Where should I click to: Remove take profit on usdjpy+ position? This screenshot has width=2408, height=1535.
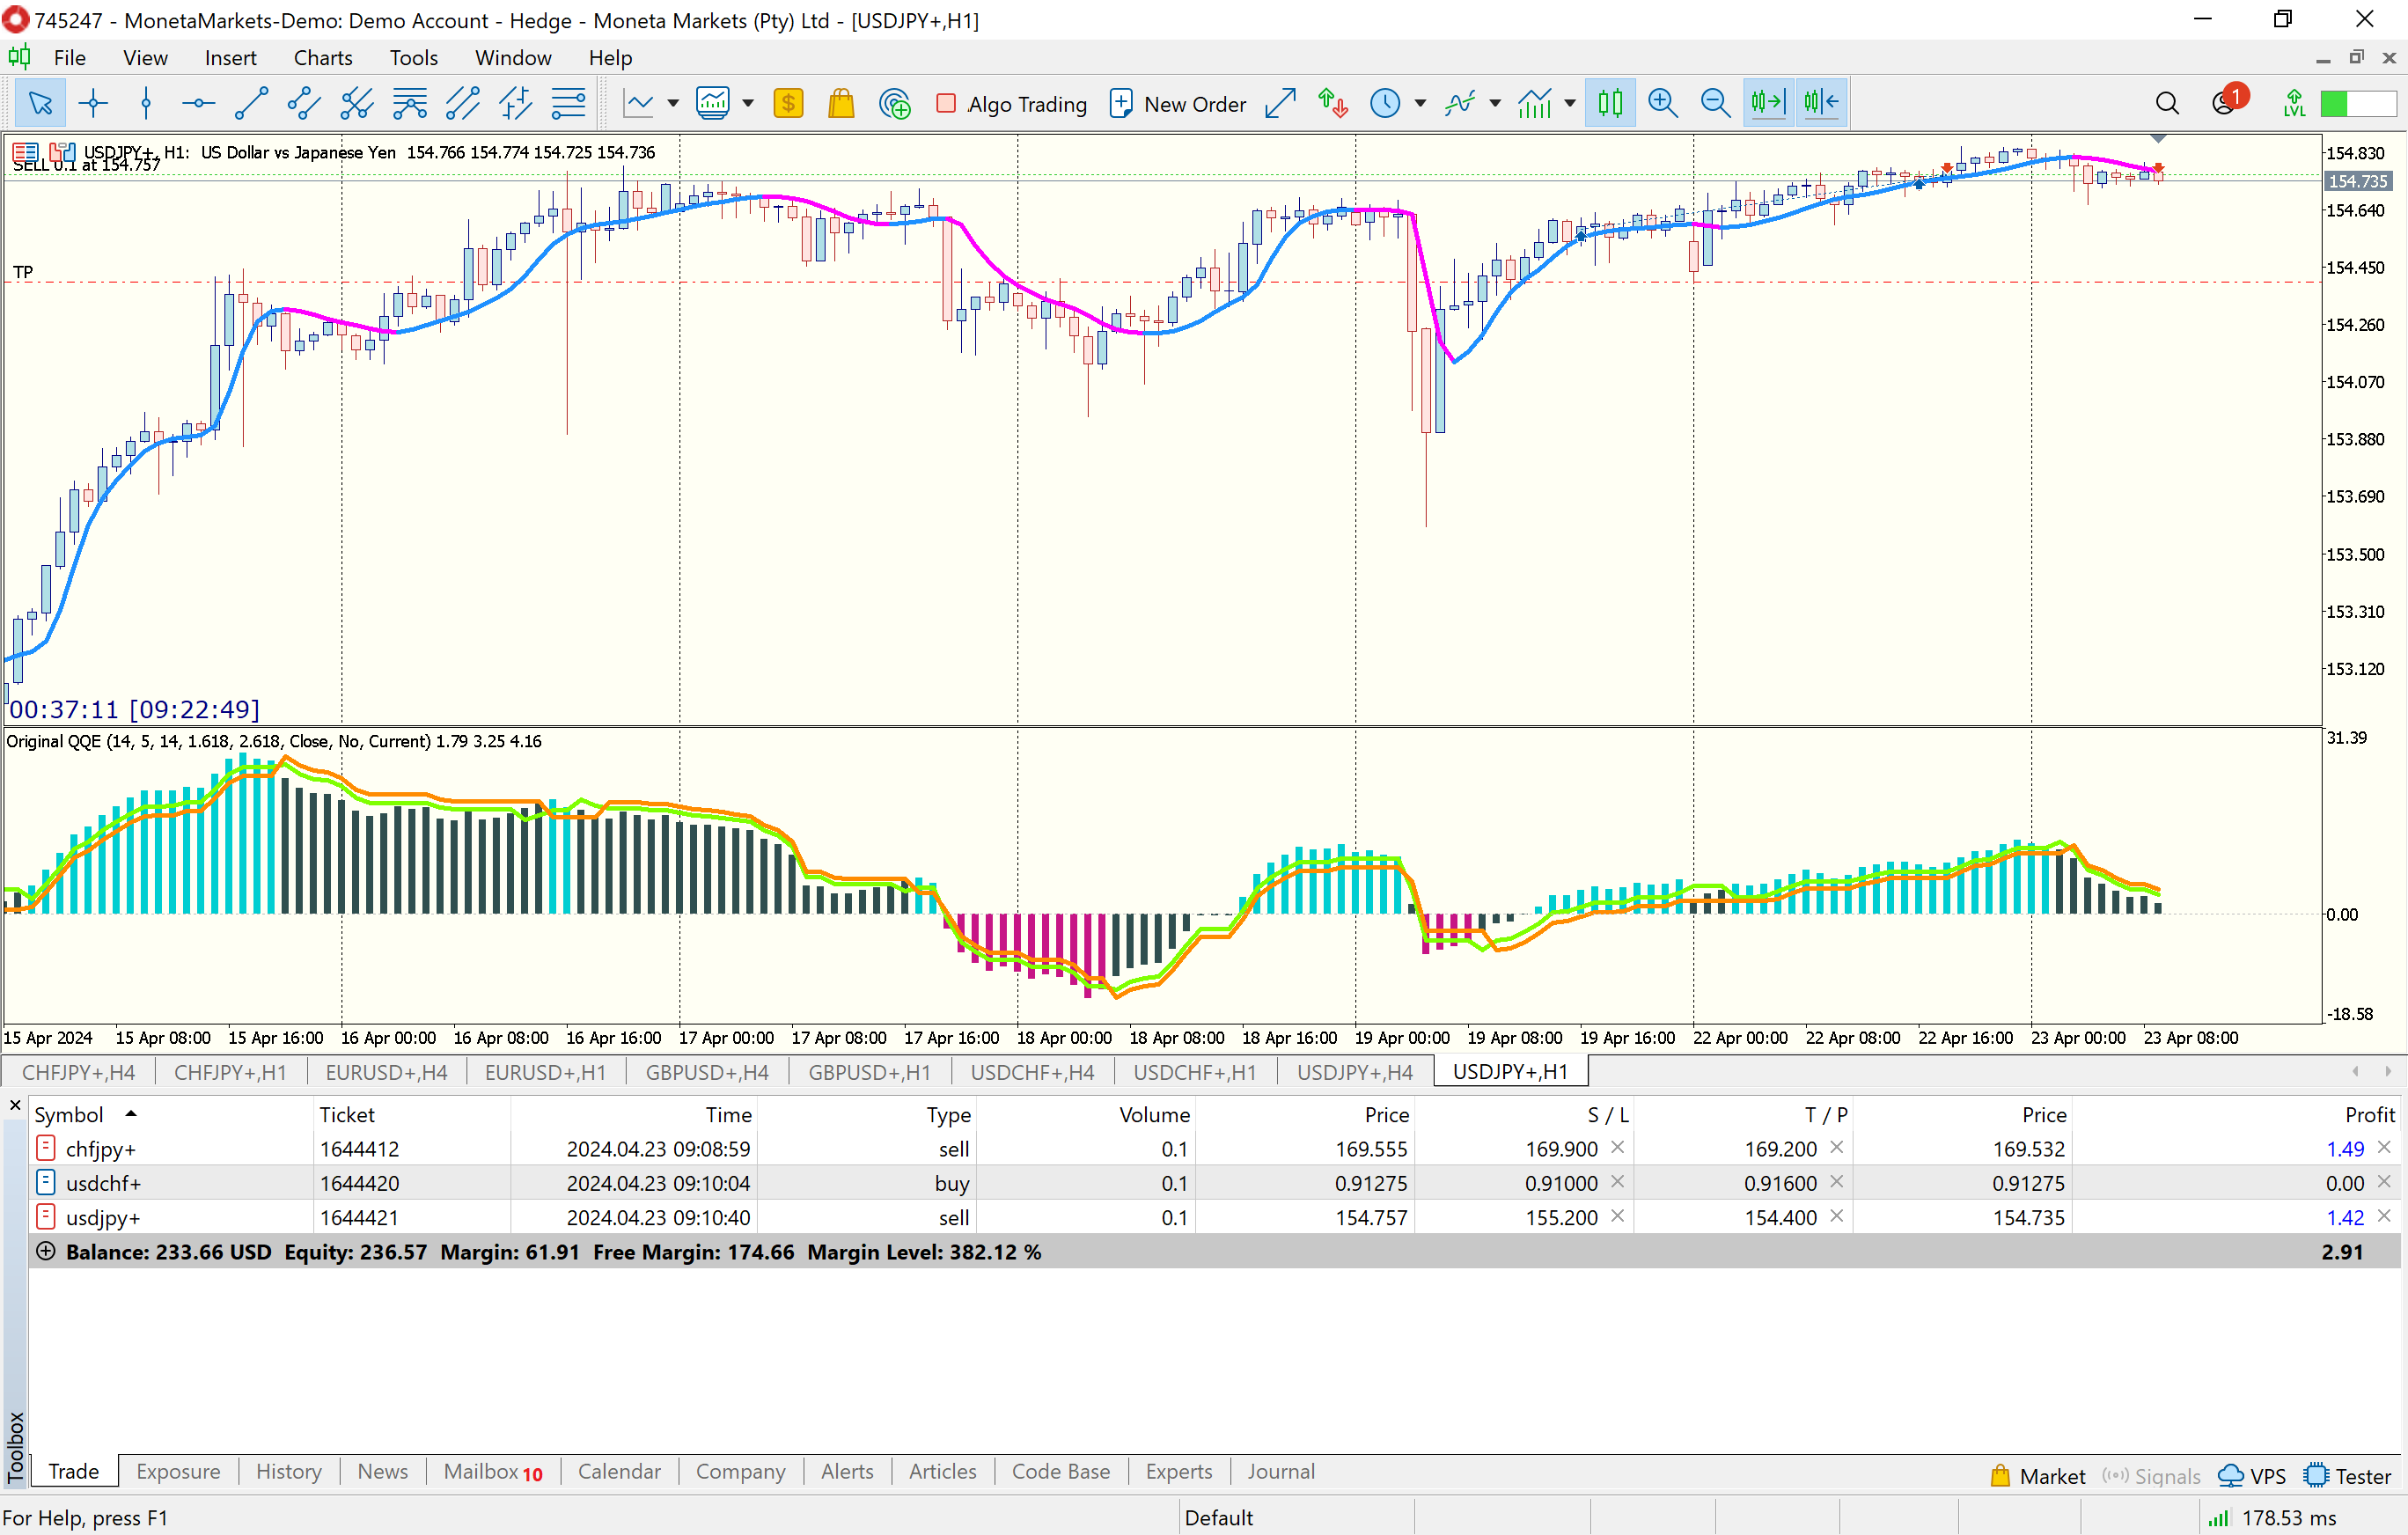click(x=1836, y=1216)
